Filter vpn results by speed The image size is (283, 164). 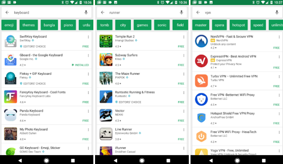pyautogui.click(x=258, y=25)
